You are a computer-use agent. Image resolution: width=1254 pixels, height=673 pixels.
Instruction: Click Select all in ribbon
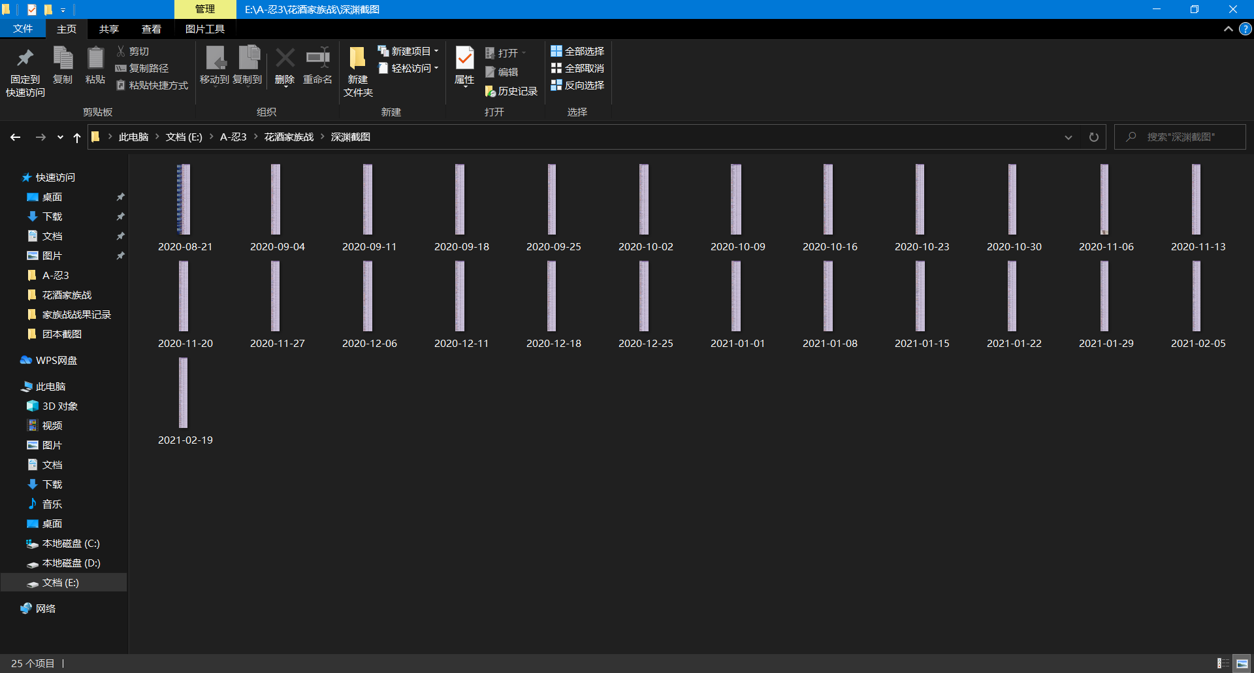point(577,51)
